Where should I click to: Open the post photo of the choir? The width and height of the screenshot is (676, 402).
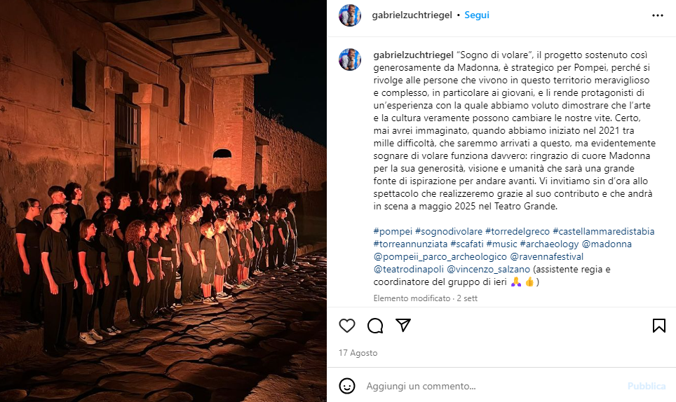[163, 201]
